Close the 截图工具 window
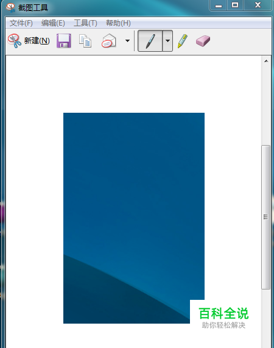Screen dimensions: 274x348 click(x=258, y=5)
